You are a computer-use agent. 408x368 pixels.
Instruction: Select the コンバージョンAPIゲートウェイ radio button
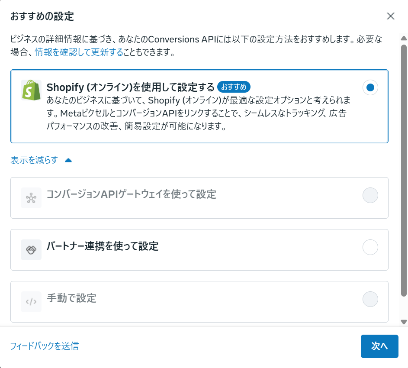pos(370,195)
